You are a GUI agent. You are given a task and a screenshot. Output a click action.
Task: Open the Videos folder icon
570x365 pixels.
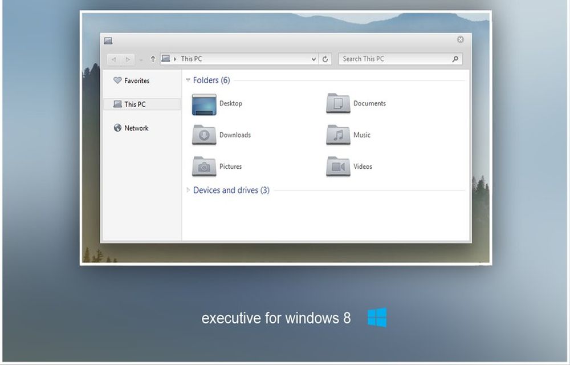(x=338, y=167)
